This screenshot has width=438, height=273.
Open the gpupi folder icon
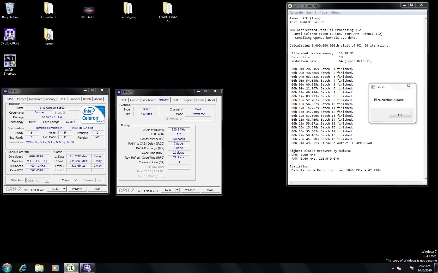click(49, 37)
